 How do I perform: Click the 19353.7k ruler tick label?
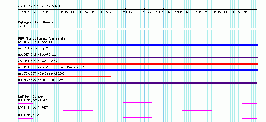pyautogui.click(x=240, y=12)
